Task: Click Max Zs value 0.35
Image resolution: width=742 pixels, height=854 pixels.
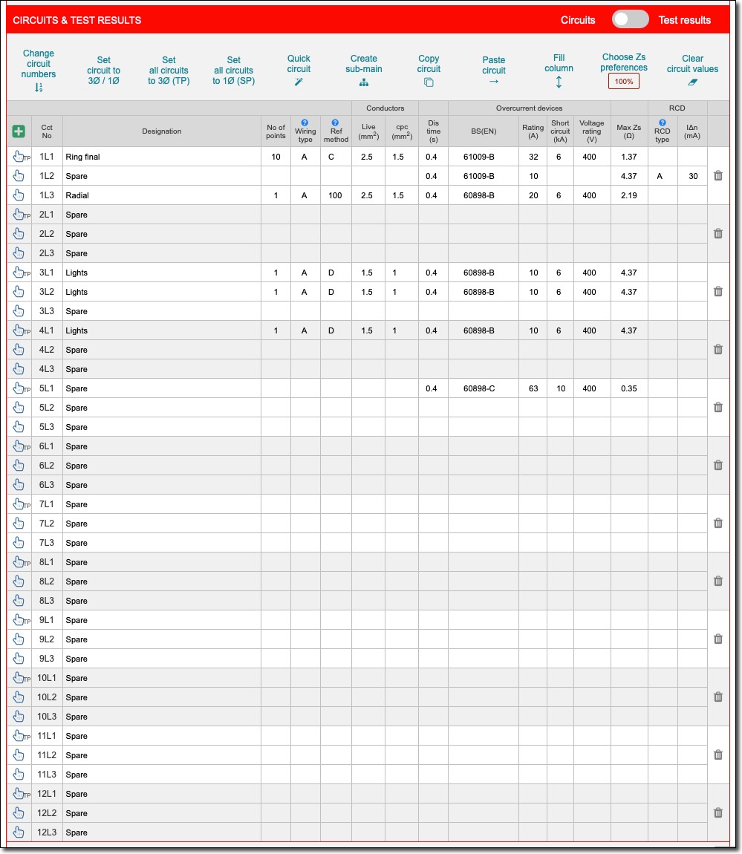Action: pos(629,388)
